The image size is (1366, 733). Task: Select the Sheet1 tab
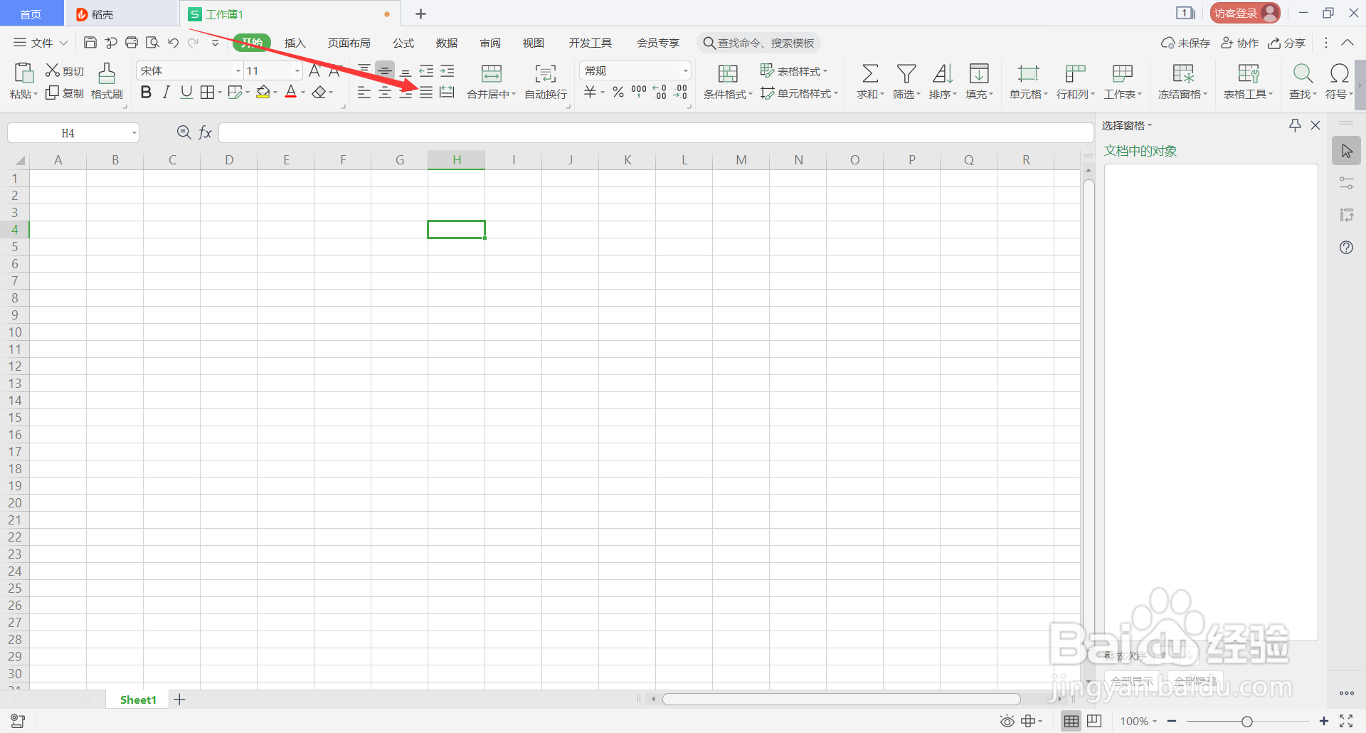(x=138, y=700)
